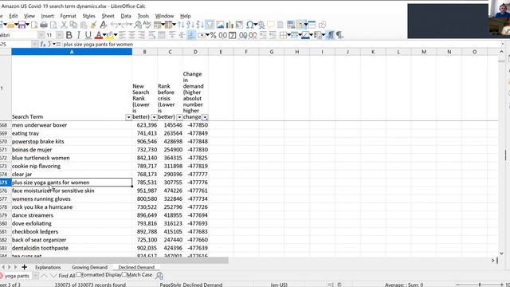The image size is (510, 287).
Task: Open the font name dropdown arrow
Action: point(41,35)
